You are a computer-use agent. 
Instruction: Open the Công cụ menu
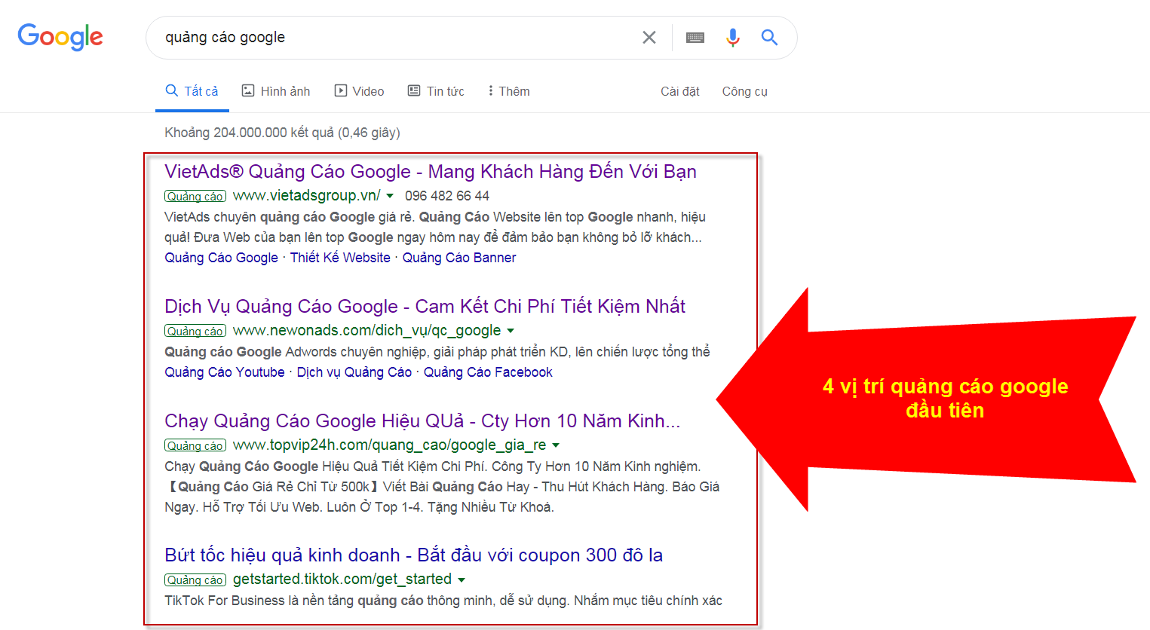(x=744, y=90)
